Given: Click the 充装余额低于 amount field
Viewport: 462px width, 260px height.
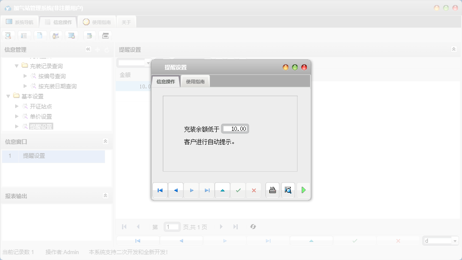Looking at the screenshot, I should click(x=235, y=129).
